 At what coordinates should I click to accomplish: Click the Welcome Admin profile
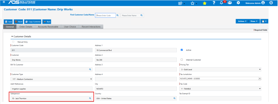[x=255, y=3]
